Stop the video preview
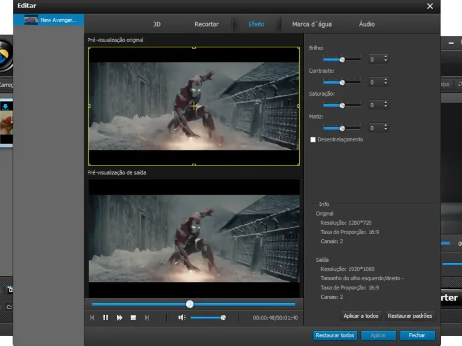 point(133,318)
